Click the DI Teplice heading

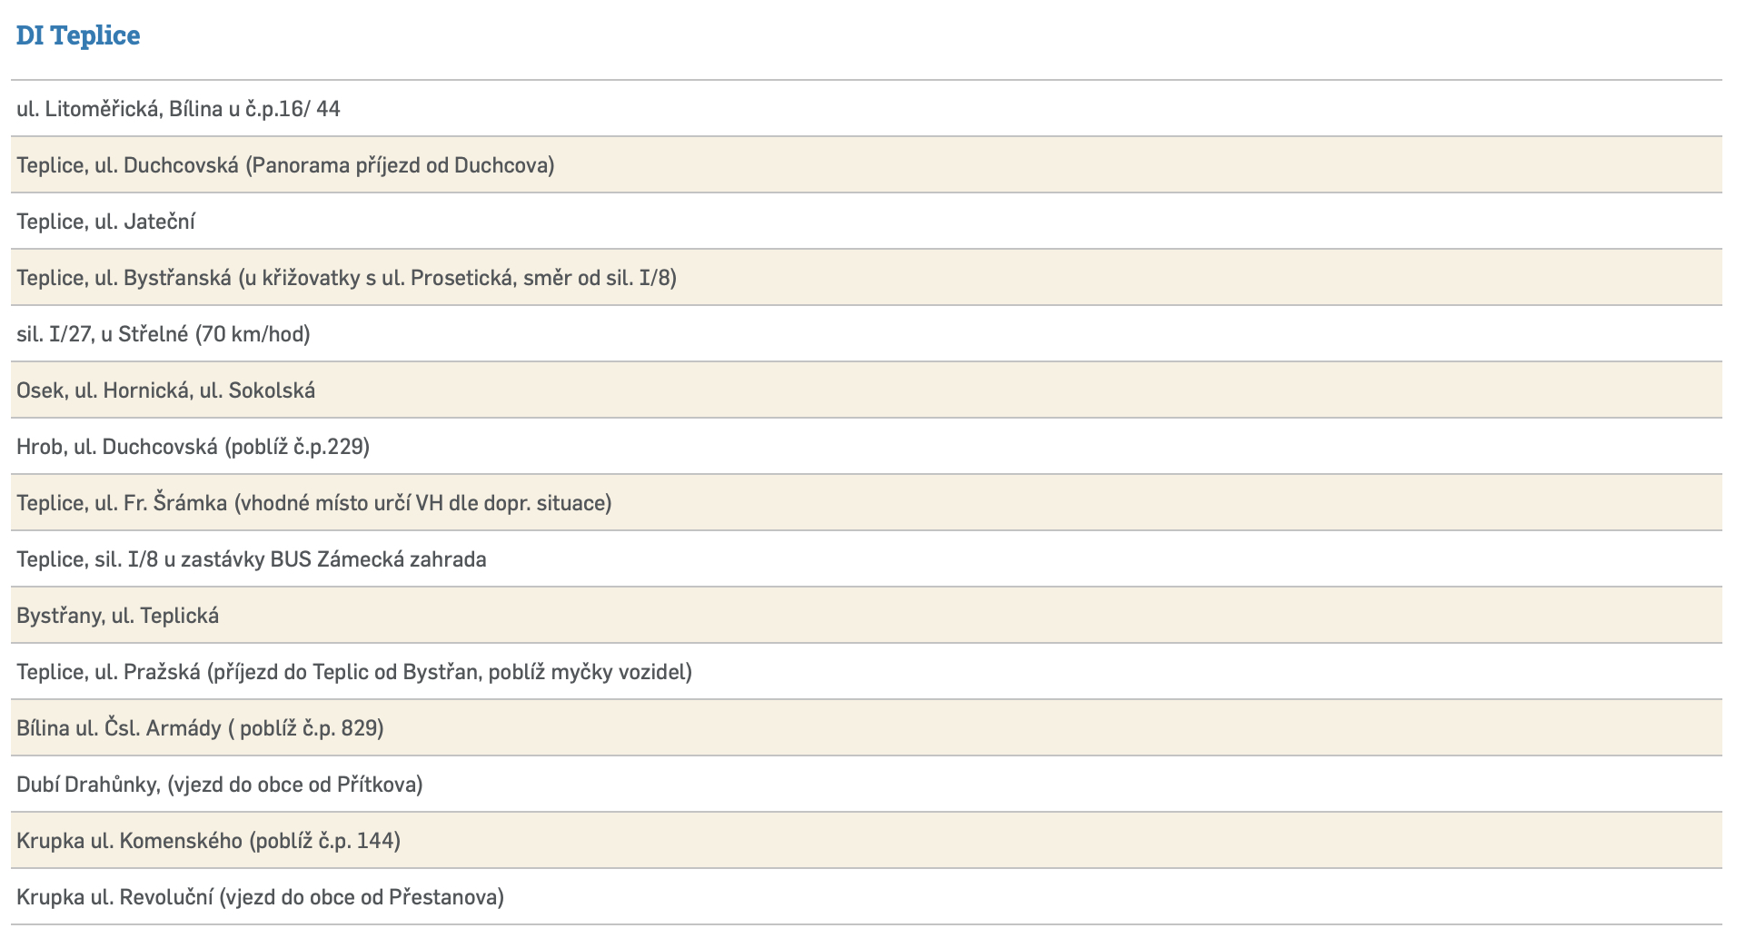(x=78, y=35)
